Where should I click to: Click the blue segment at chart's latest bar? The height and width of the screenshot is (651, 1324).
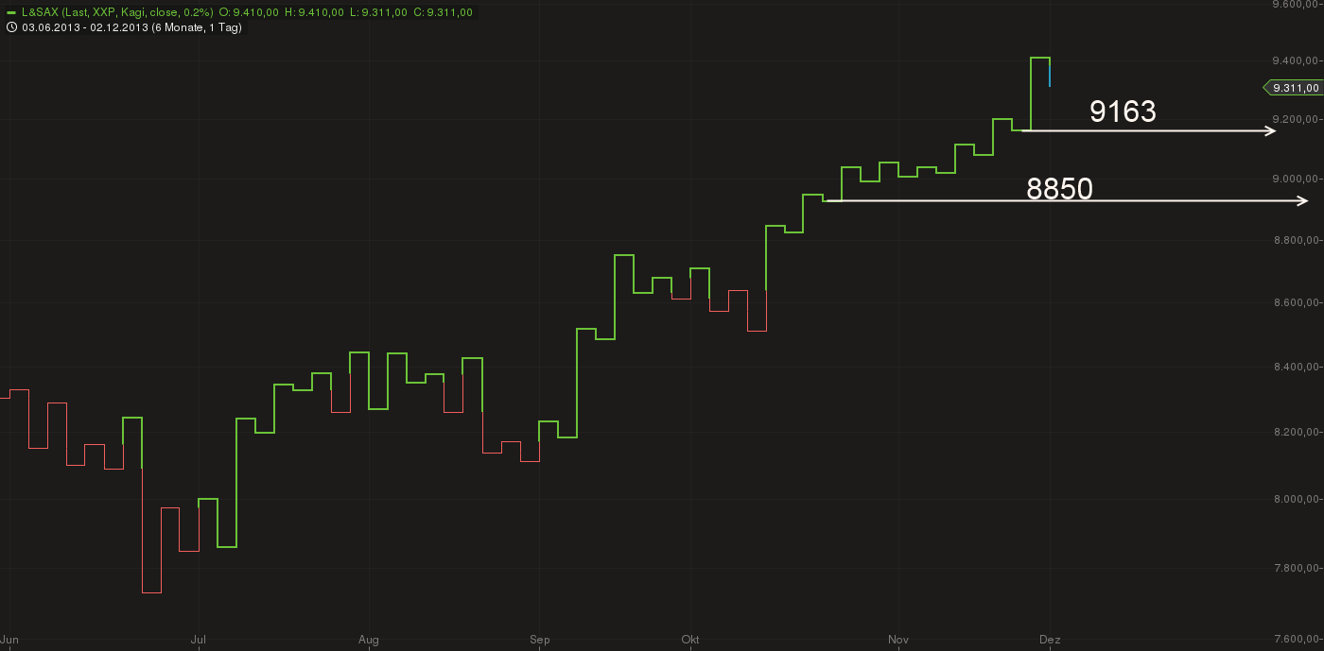(x=1050, y=73)
